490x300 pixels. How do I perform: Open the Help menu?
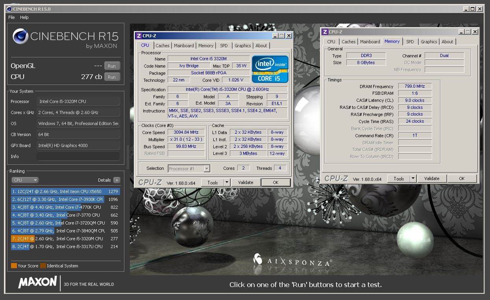coord(24,17)
